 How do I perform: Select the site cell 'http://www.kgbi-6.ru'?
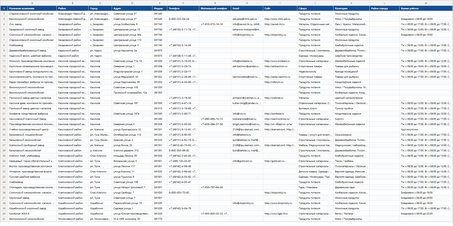(x=280, y=214)
